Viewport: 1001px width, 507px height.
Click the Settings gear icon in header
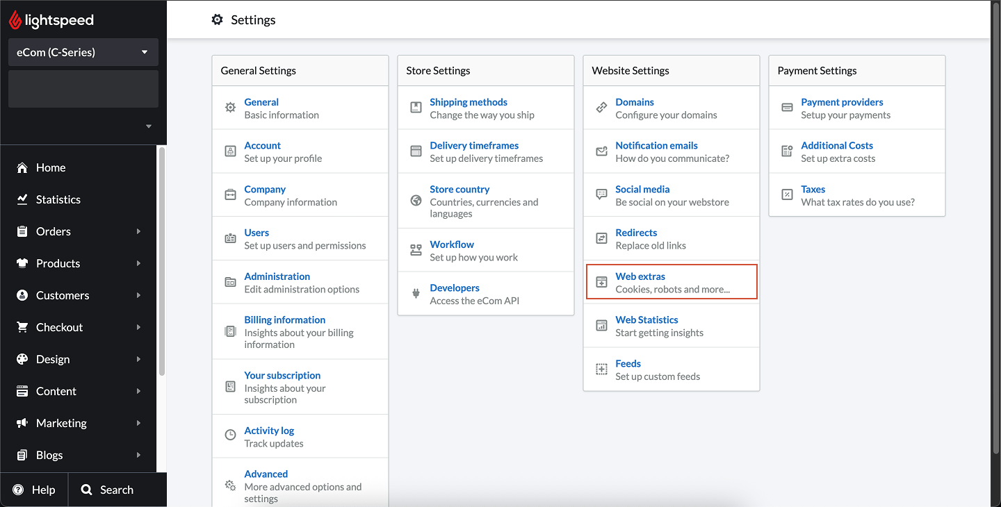pos(218,19)
